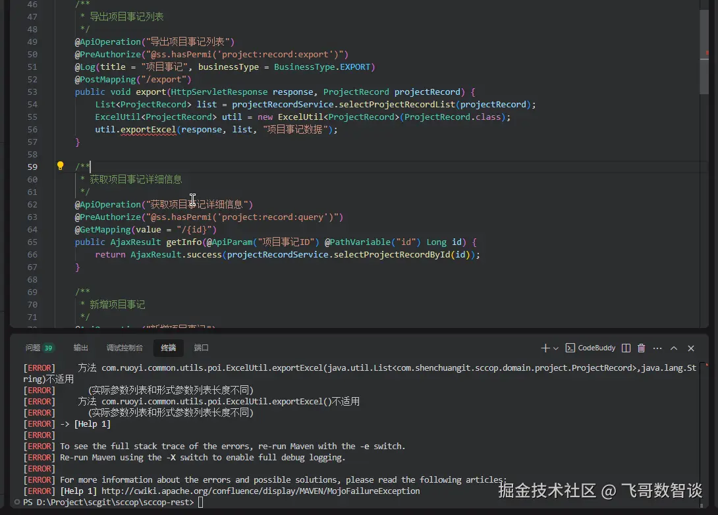Click line number 62 in the gutter
Image resolution: width=718 pixels, height=515 pixels.
[x=32, y=205]
